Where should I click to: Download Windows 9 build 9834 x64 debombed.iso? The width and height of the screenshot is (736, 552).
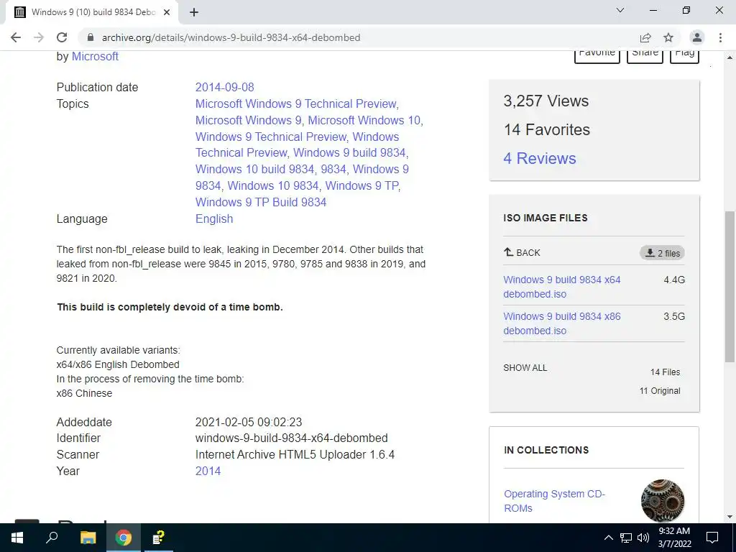tap(562, 287)
